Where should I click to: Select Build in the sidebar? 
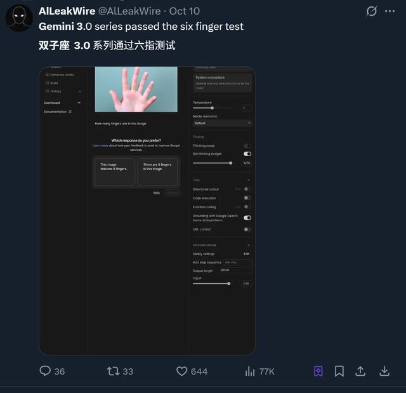pyautogui.click(x=54, y=83)
